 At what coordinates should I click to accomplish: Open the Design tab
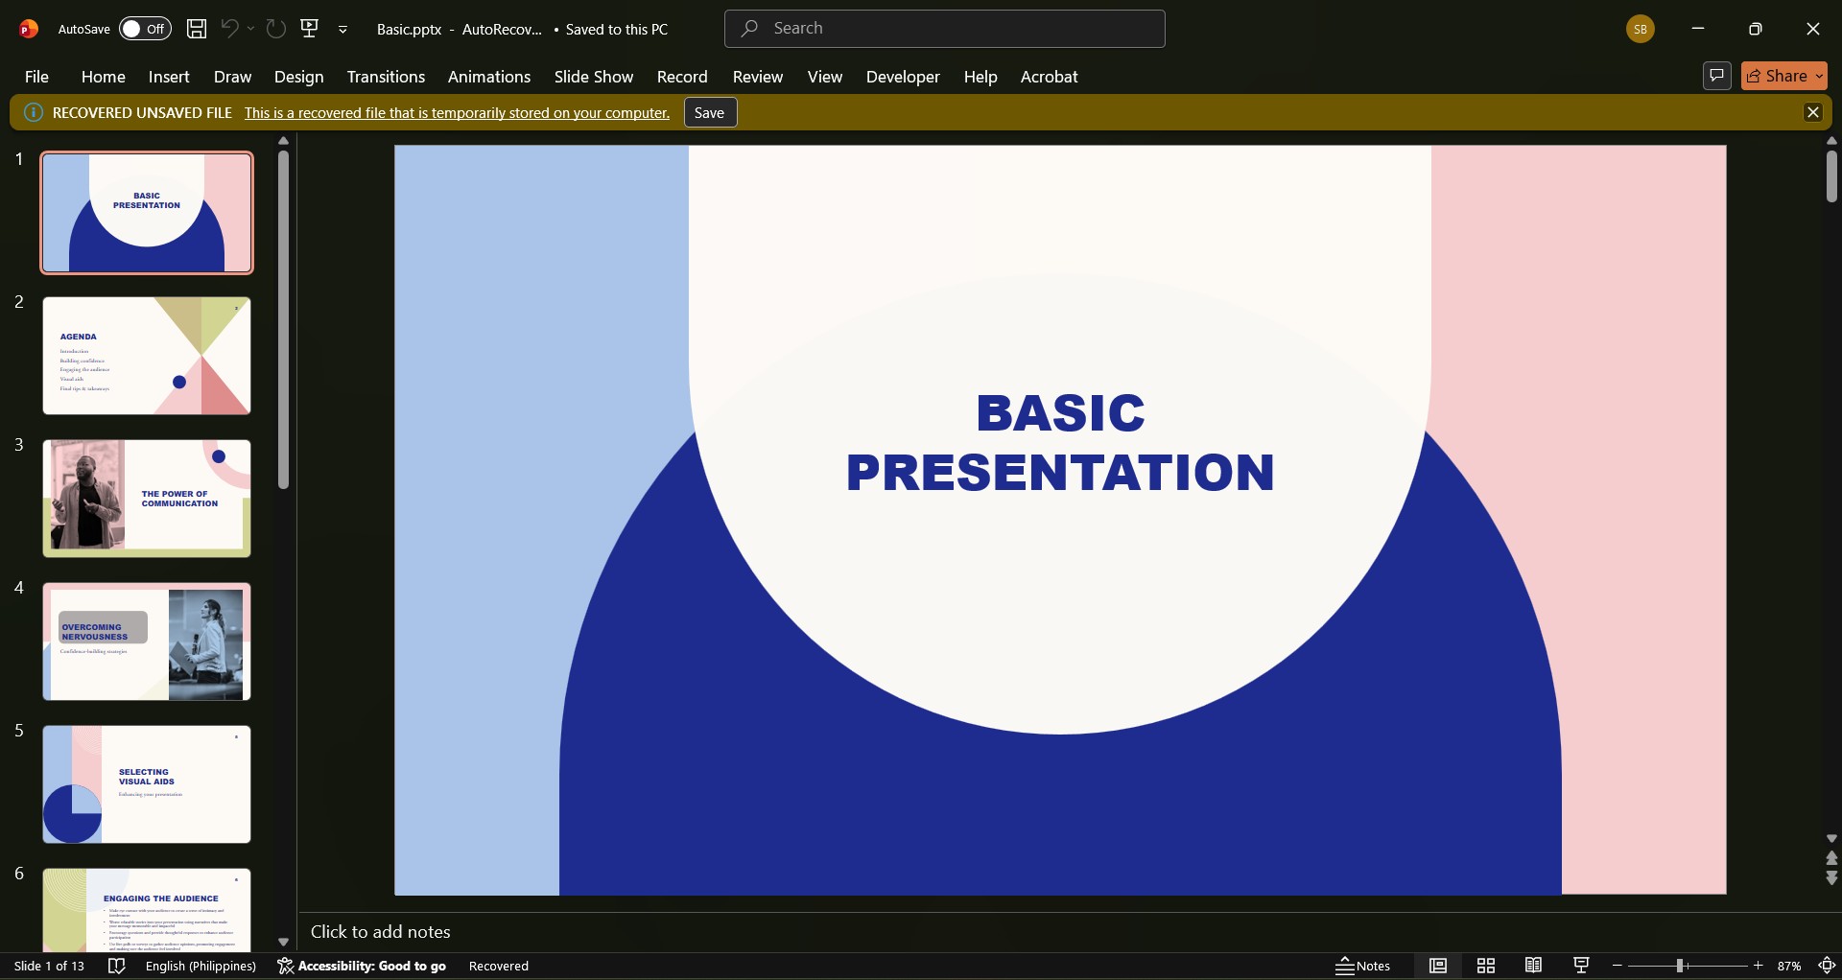coord(298,77)
